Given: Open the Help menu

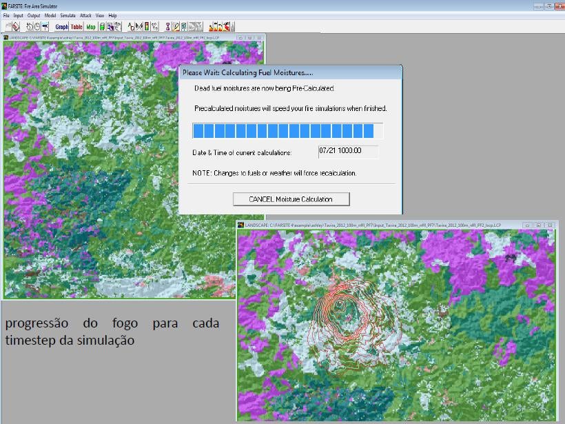Looking at the screenshot, I should [112, 15].
